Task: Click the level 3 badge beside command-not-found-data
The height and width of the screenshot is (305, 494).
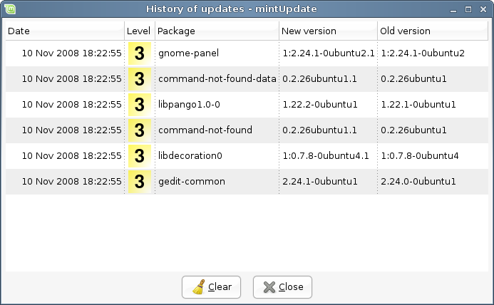Action: (x=140, y=79)
